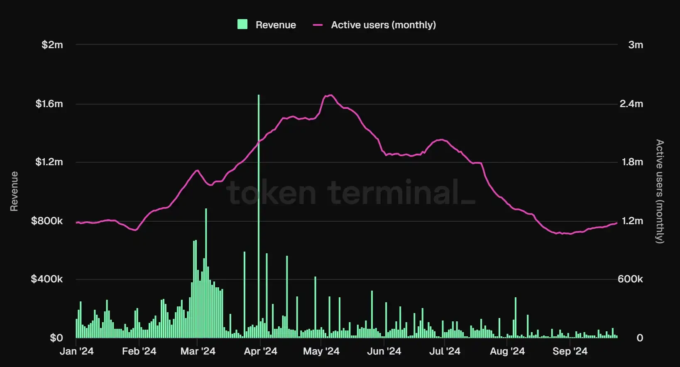
Task: Toggle the Active users (monthly) legend entry
Action: pyautogui.click(x=374, y=25)
